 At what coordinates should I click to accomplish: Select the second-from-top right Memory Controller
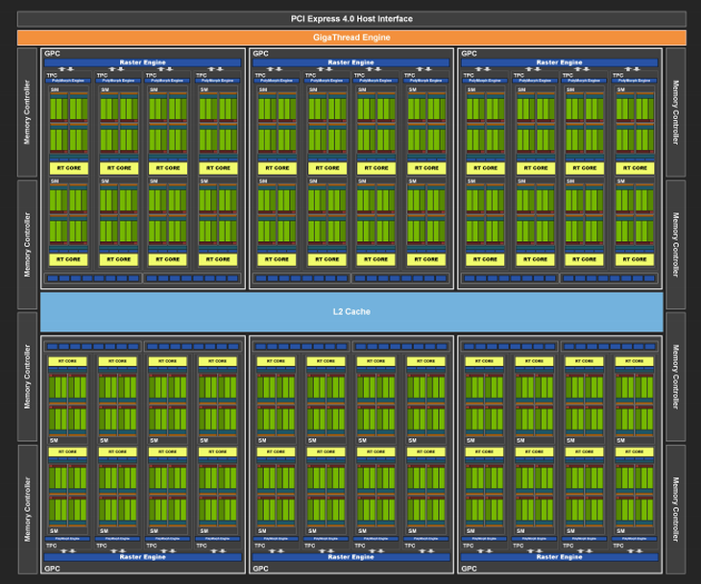pos(675,244)
